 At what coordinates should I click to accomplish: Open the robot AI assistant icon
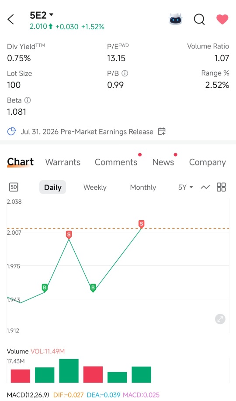[x=176, y=19]
